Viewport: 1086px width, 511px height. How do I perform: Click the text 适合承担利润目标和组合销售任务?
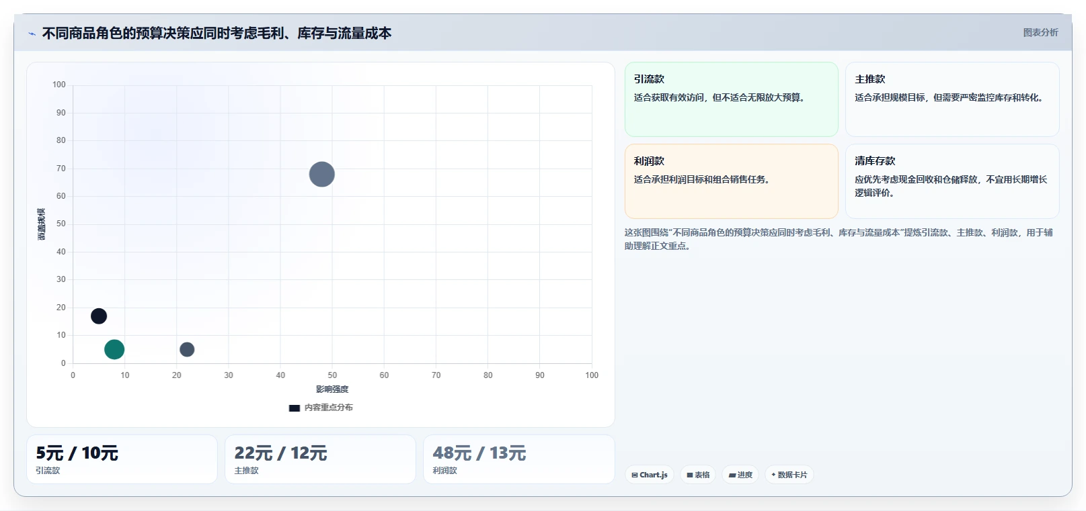point(702,179)
